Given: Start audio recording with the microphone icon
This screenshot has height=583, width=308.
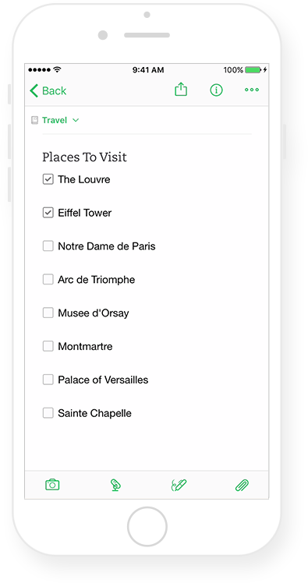Looking at the screenshot, I should click(x=115, y=486).
